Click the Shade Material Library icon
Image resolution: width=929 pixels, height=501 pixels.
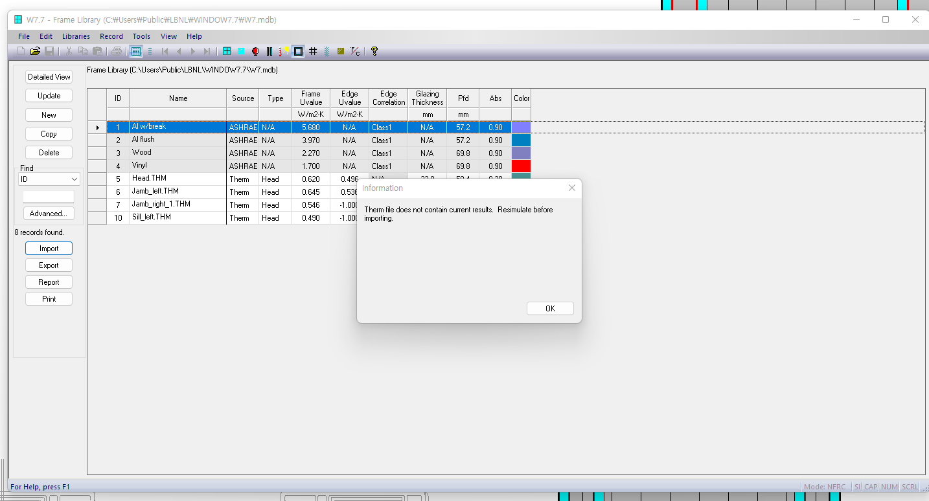[x=341, y=51]
